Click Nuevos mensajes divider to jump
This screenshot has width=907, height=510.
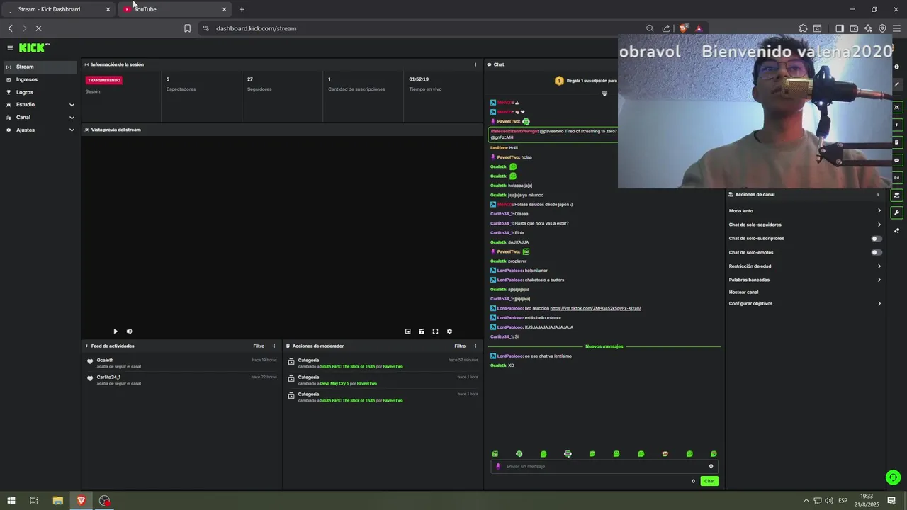tap(604, 346)
